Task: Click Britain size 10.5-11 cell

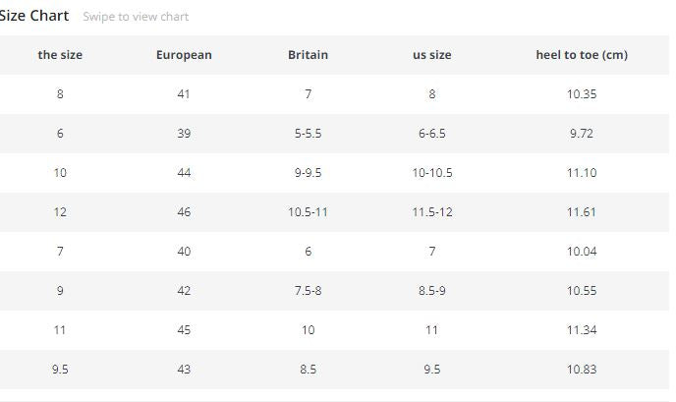Action: click(x=308, y=212)
